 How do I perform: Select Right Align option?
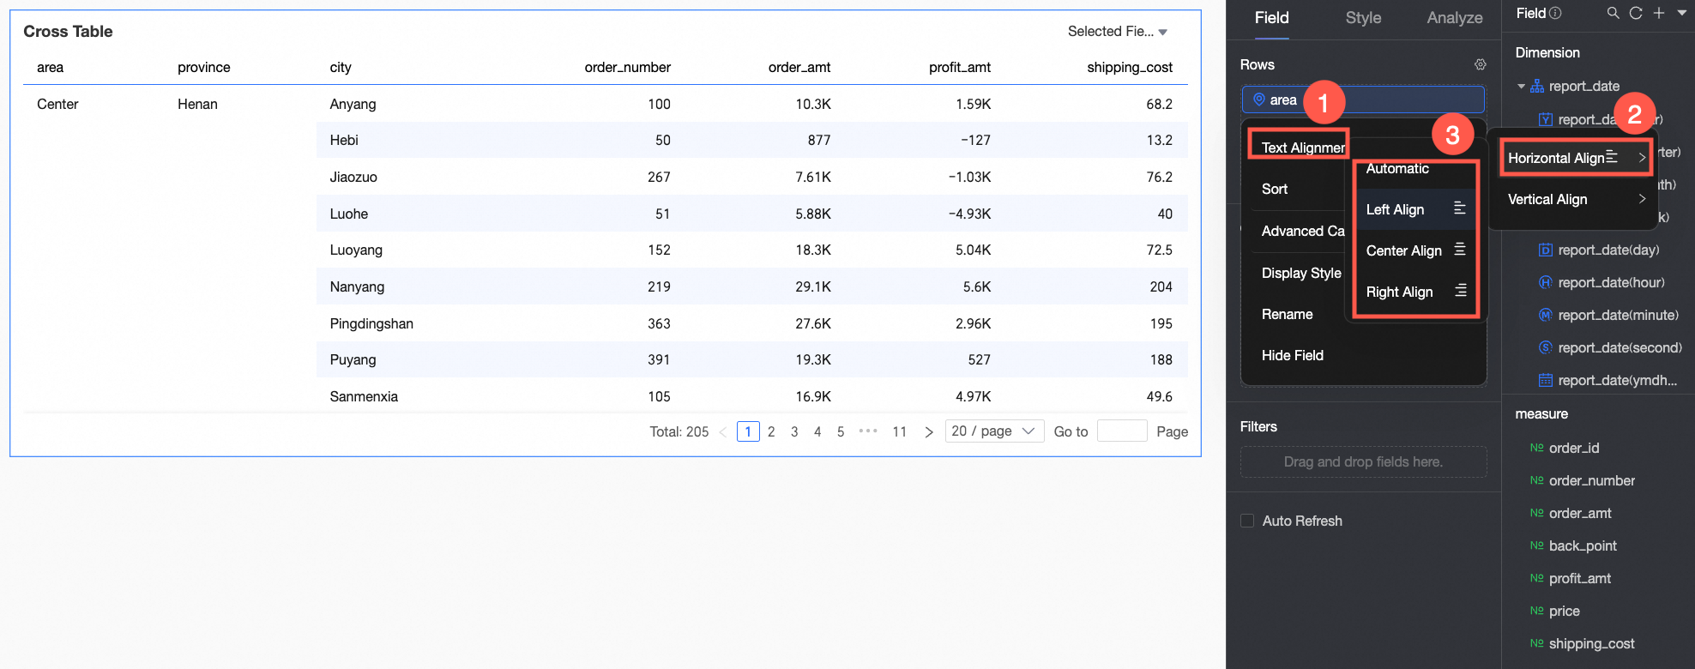(x=1415, y=292)
